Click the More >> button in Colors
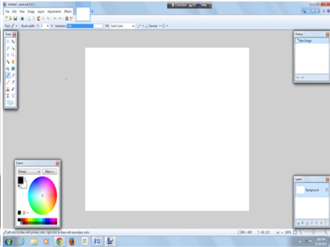The width and height of the screenshot is (330, 247). click(x=49, y=171)
